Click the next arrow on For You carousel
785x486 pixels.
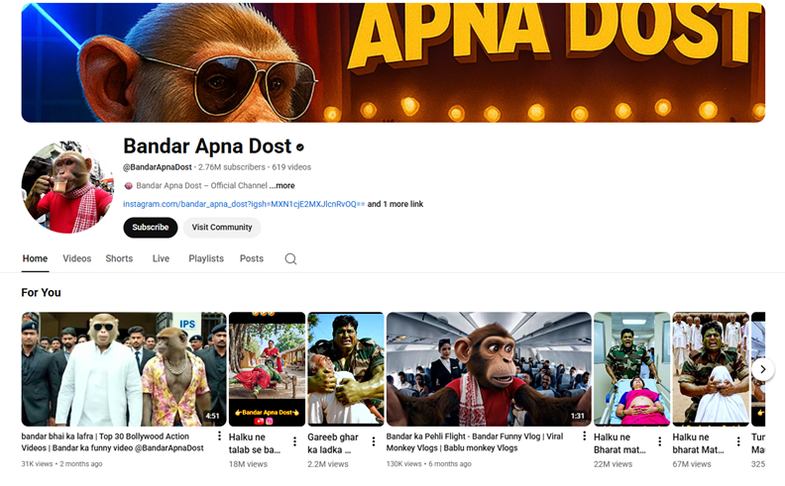coord(762,369)
